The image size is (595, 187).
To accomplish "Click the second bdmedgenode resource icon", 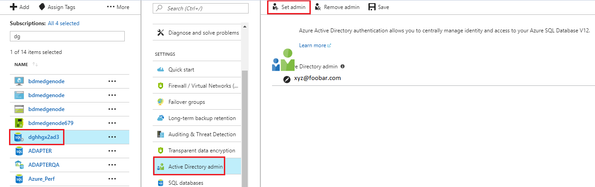I will click(x=19, y=95).
